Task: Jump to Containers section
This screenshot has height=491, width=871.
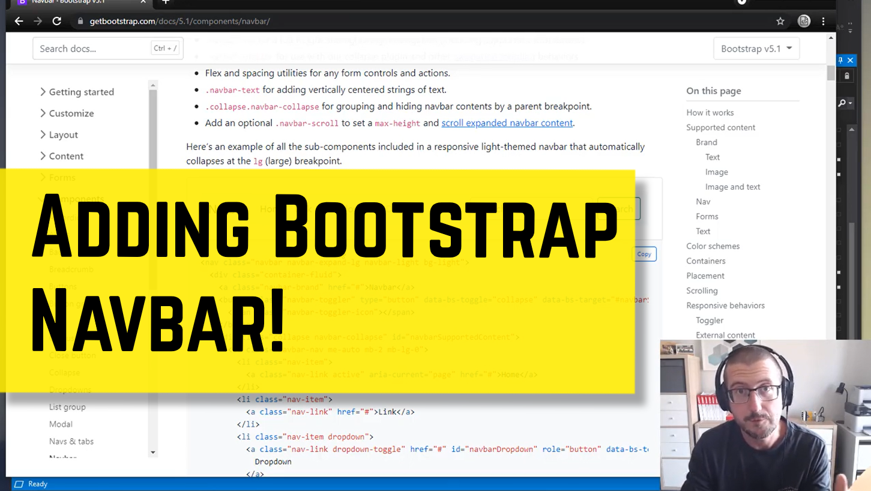Action: point(706,261)
